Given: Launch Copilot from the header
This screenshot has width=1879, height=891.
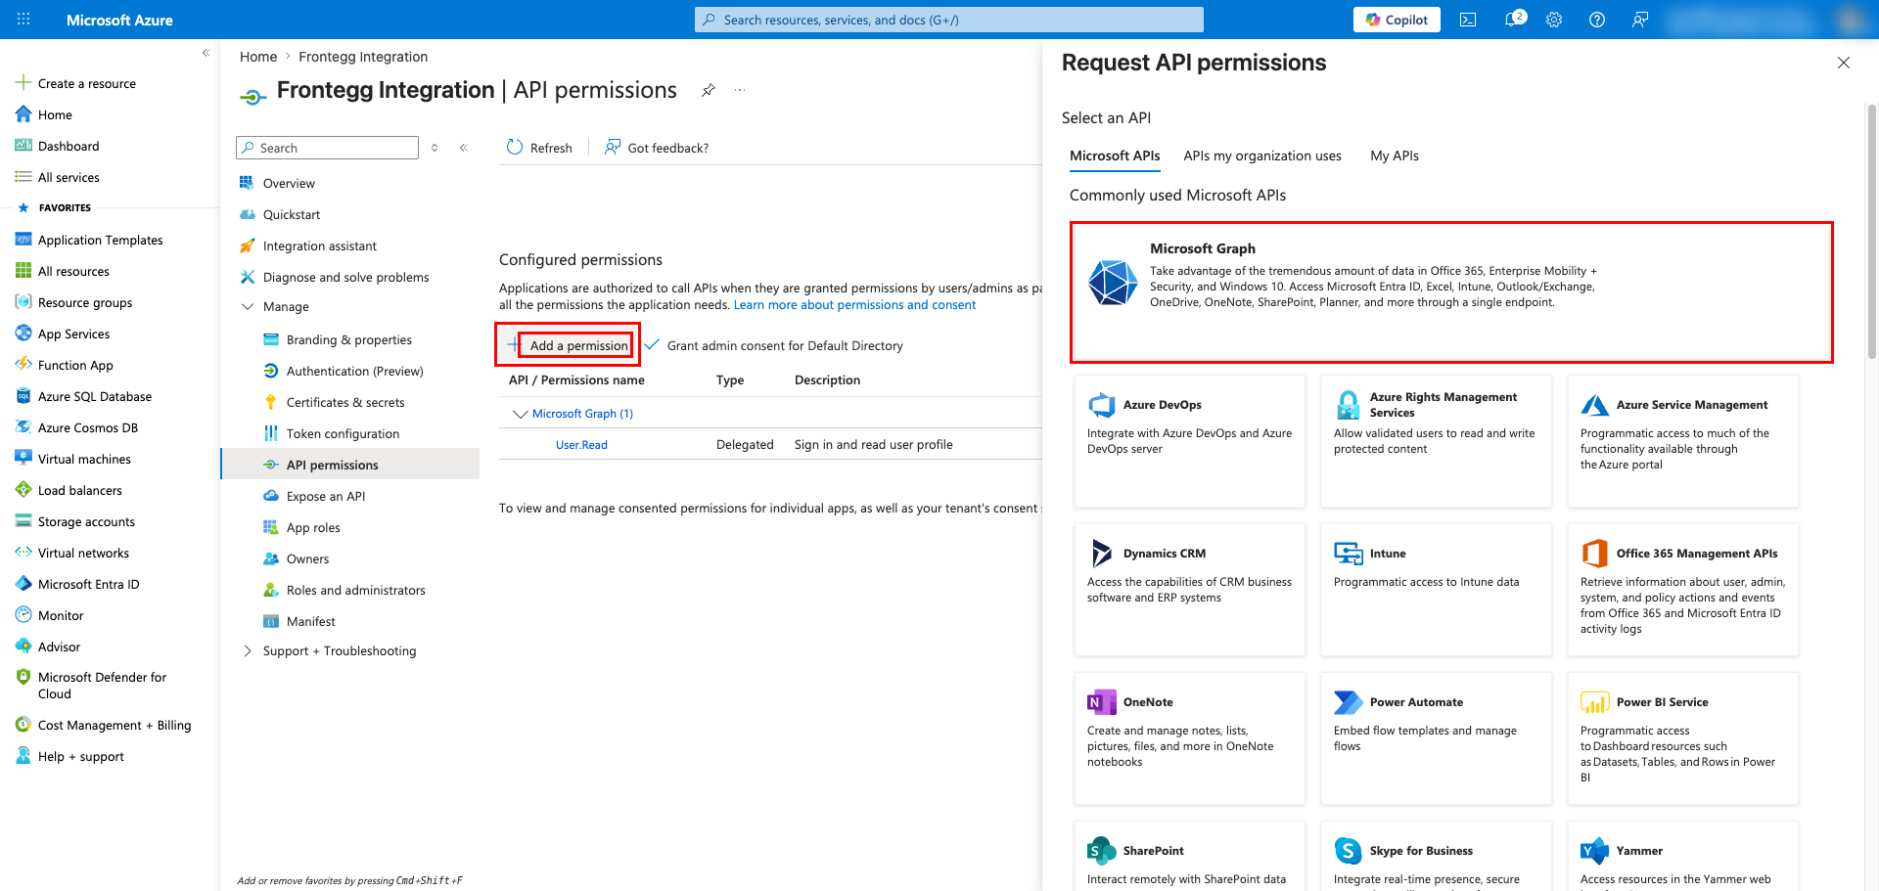Looking at the screenshot, I should click(x=1397, y=20).
